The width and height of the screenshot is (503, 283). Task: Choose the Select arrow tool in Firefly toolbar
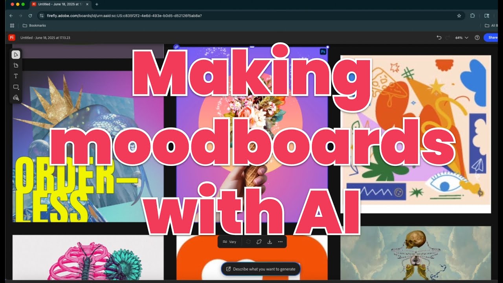16,55
